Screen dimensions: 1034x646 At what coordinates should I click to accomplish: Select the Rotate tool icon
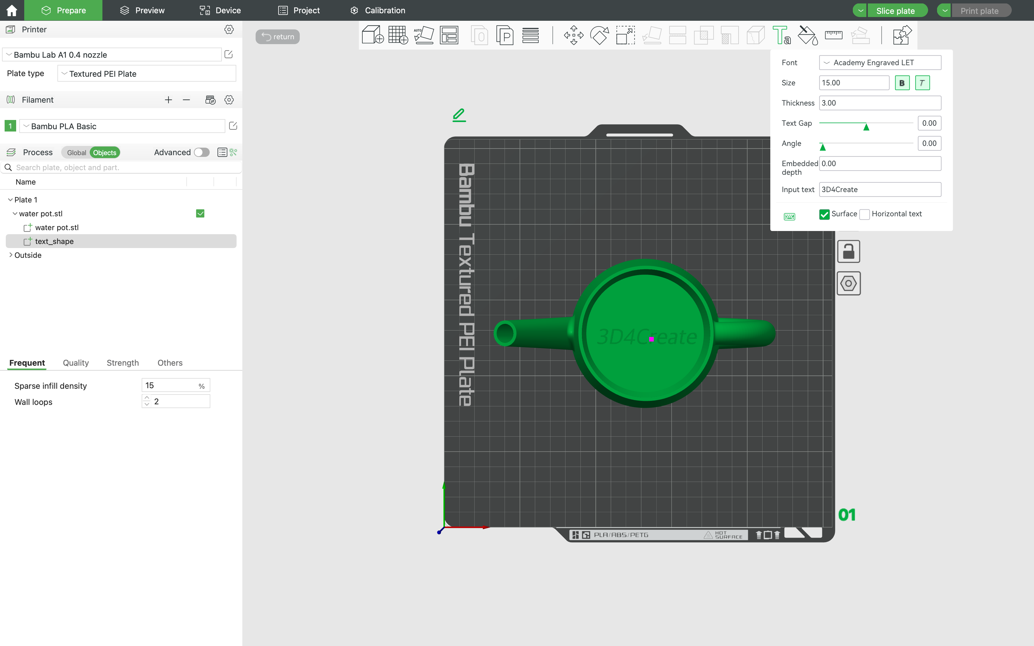point(599,35)
